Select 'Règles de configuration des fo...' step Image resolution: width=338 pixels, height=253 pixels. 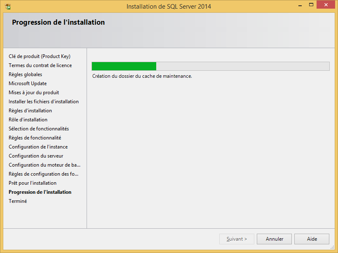click(43, 174)
